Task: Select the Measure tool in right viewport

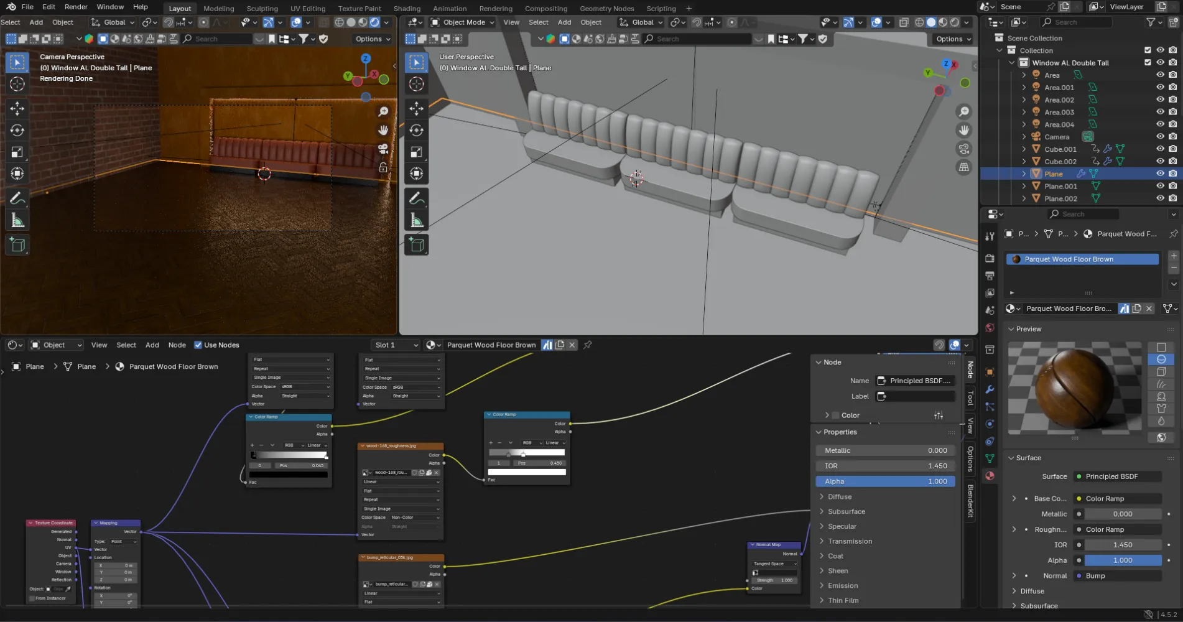Action: point(417,221)
